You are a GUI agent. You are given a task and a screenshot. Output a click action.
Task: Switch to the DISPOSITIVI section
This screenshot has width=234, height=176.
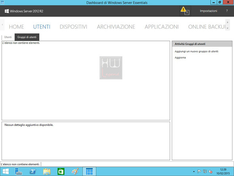click(x=73, y=27)
